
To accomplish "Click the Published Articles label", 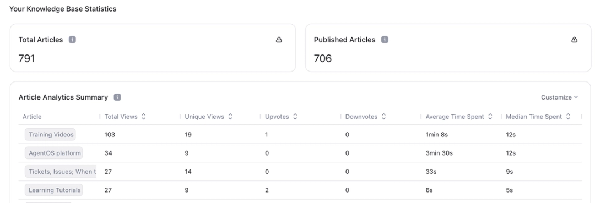I will 344,40.
